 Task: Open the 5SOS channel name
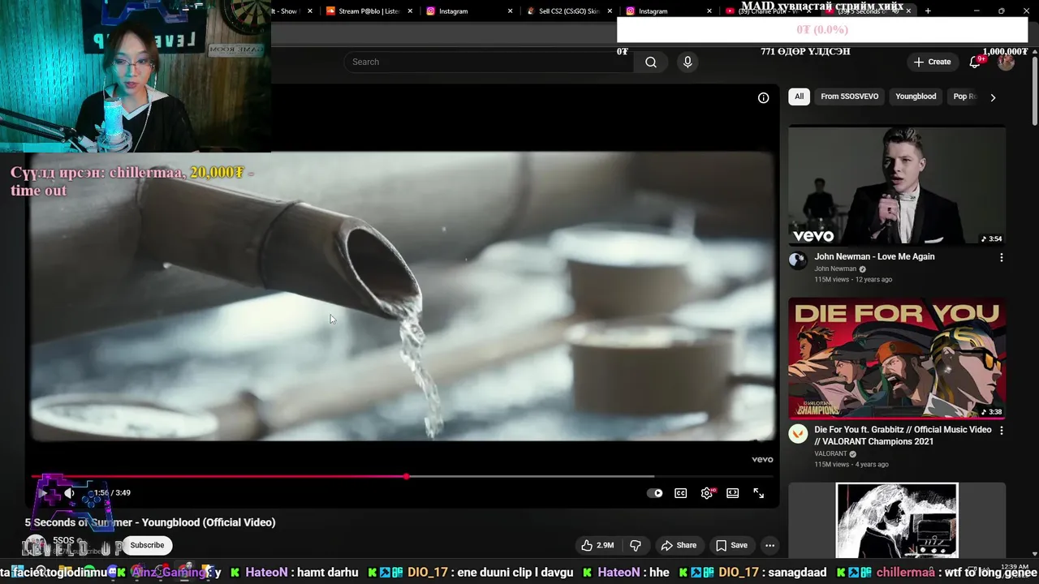pos(64,540)
